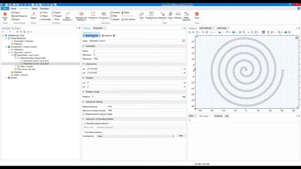Collapse the Position section

click(x=83, y=78)
